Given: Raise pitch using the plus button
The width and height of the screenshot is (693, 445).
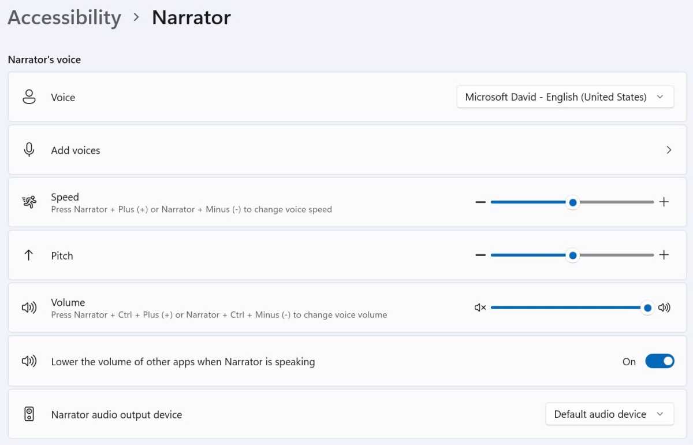Looking at the screenshot, I should pos(664,255).
